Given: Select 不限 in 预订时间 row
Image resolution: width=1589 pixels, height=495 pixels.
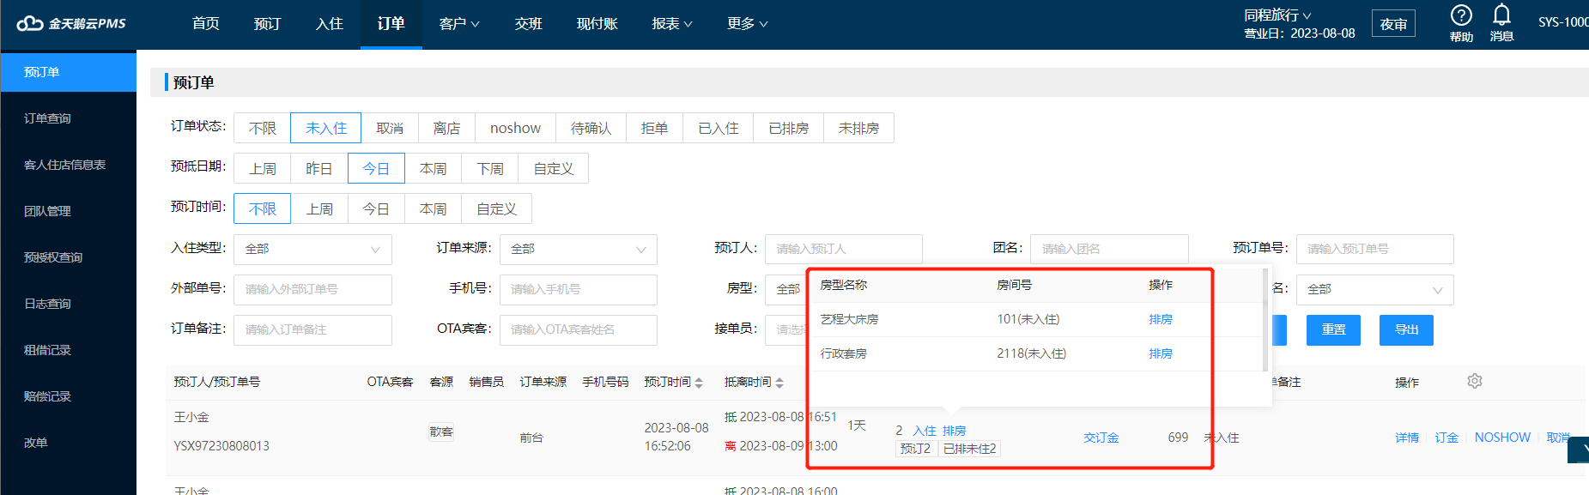Looking at the screenshot, I should tap(263, 208).
